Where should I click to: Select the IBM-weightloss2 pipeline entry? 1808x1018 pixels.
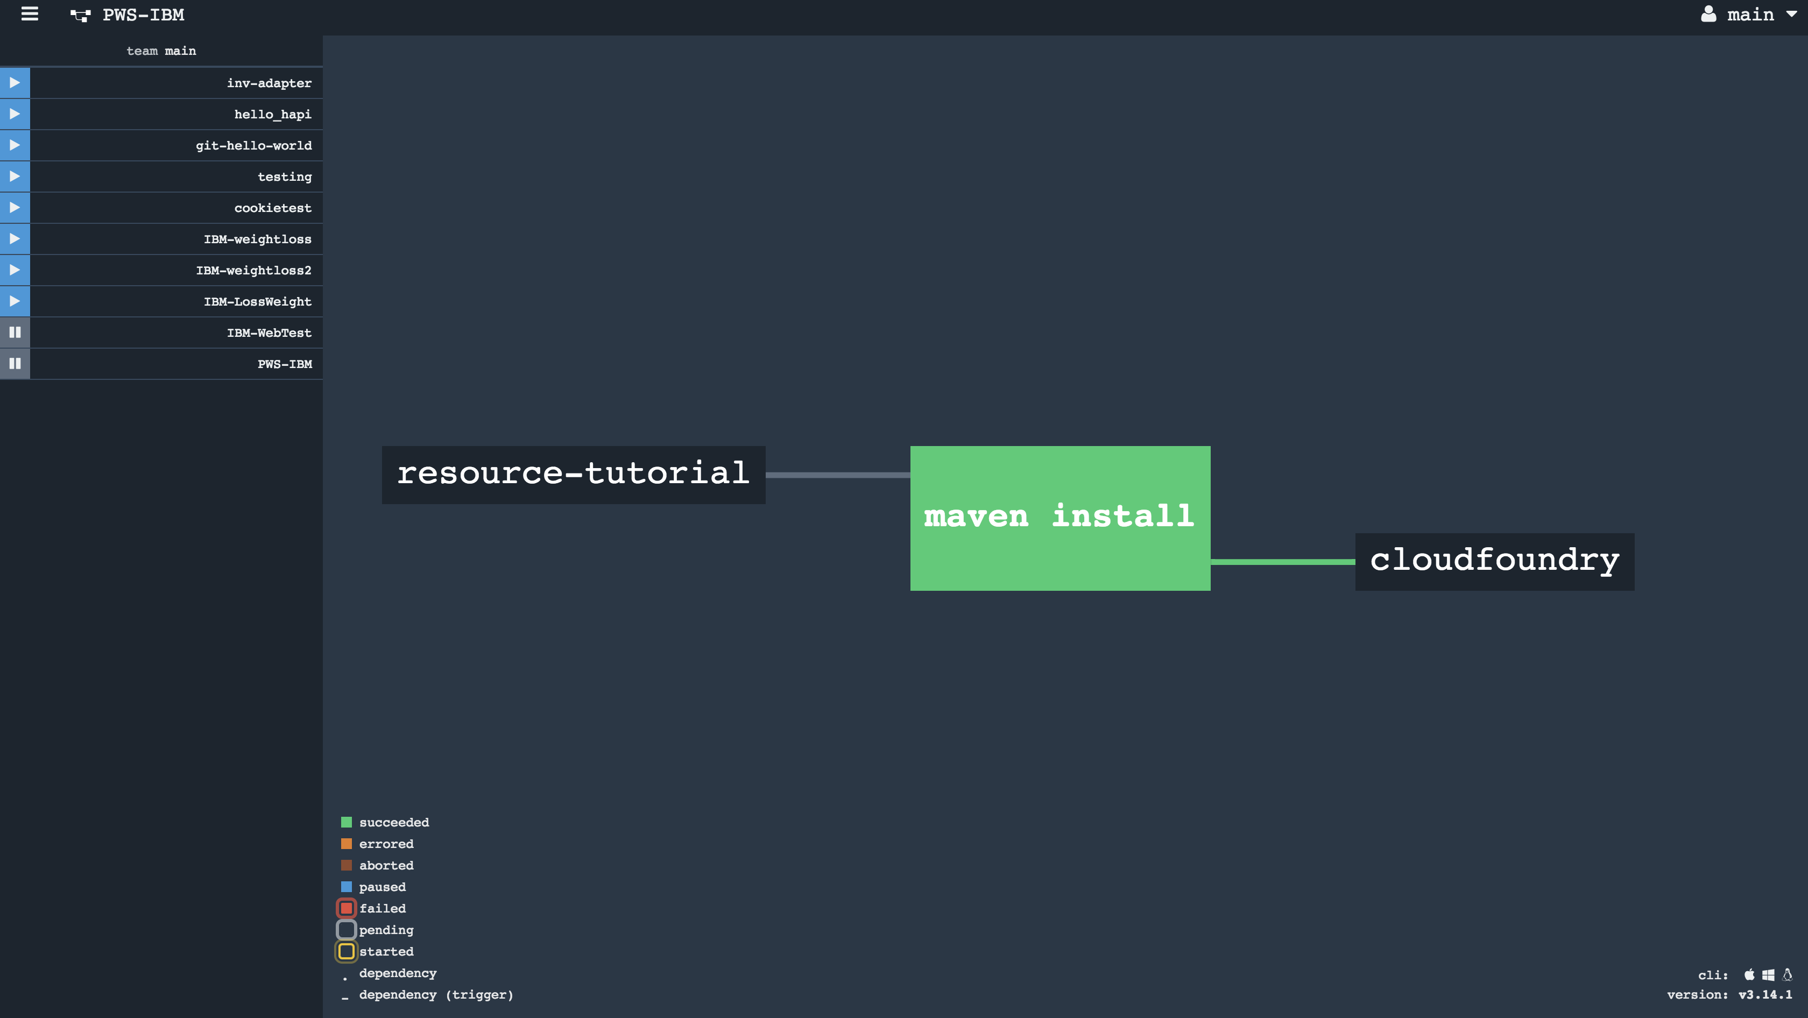[x=253, y=270]
